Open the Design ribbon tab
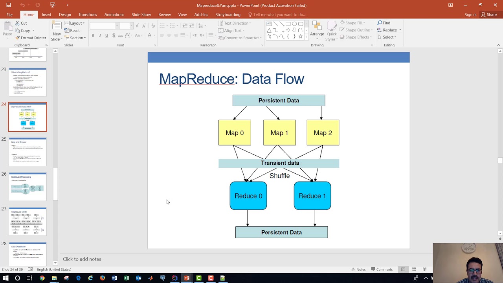The height and width of the screenshot is (283, 503). (65, 15)
